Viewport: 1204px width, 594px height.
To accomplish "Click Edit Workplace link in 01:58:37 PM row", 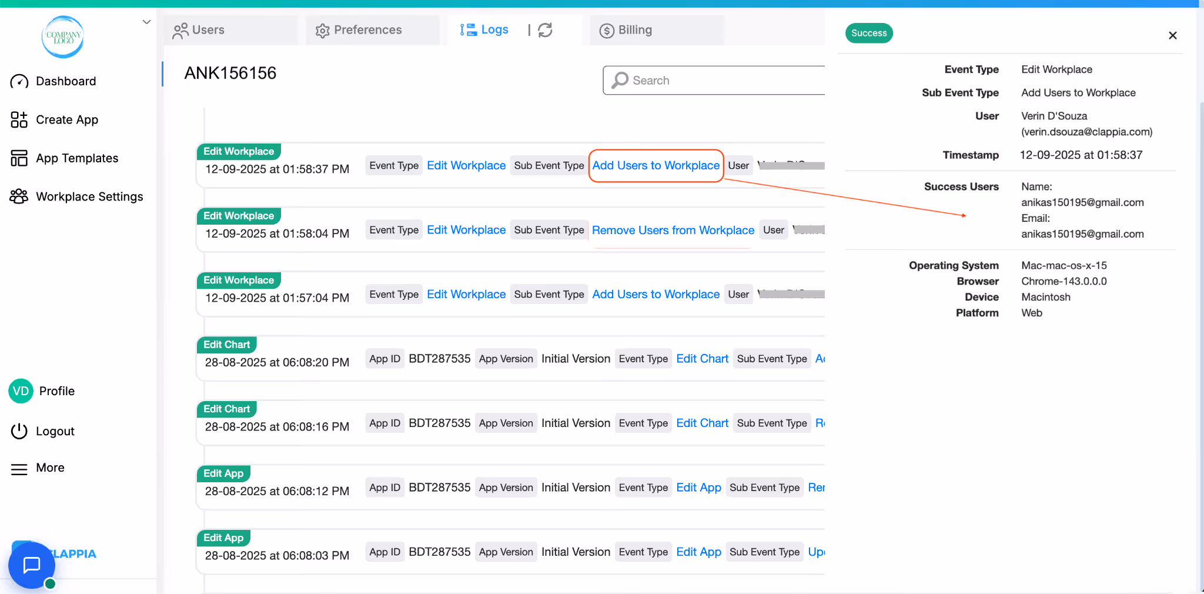I will 466,166.
